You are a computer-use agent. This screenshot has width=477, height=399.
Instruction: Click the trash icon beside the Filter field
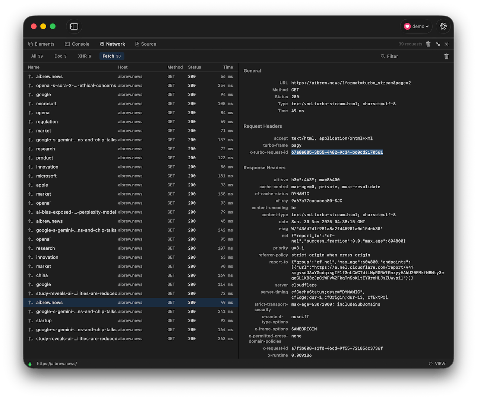pyautogui.click(x=446, y=56)
